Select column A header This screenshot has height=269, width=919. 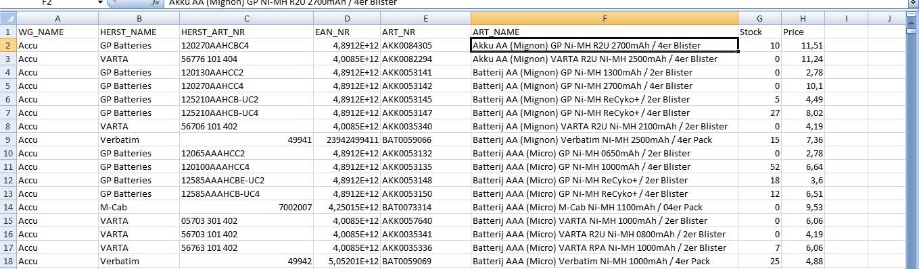(57, 19)
